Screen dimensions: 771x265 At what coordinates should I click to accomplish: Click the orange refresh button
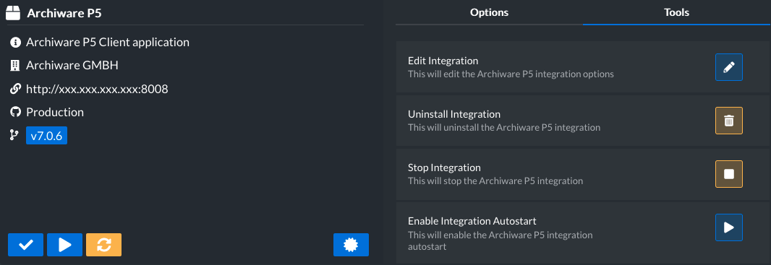103,245
